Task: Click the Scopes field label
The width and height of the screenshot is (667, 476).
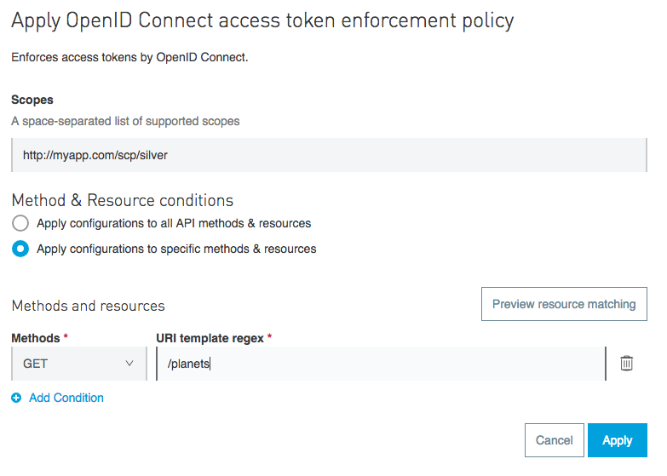Action: point(32,100)
